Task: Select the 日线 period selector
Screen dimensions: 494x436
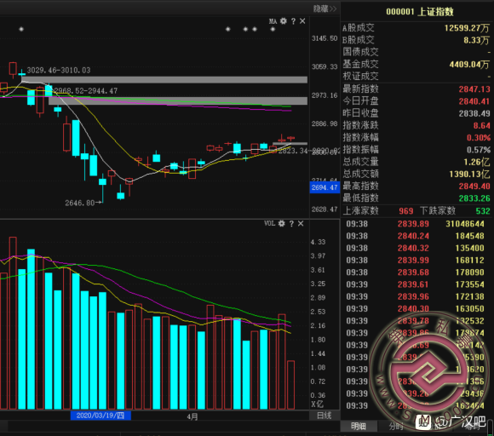Action: pos(325,416)
